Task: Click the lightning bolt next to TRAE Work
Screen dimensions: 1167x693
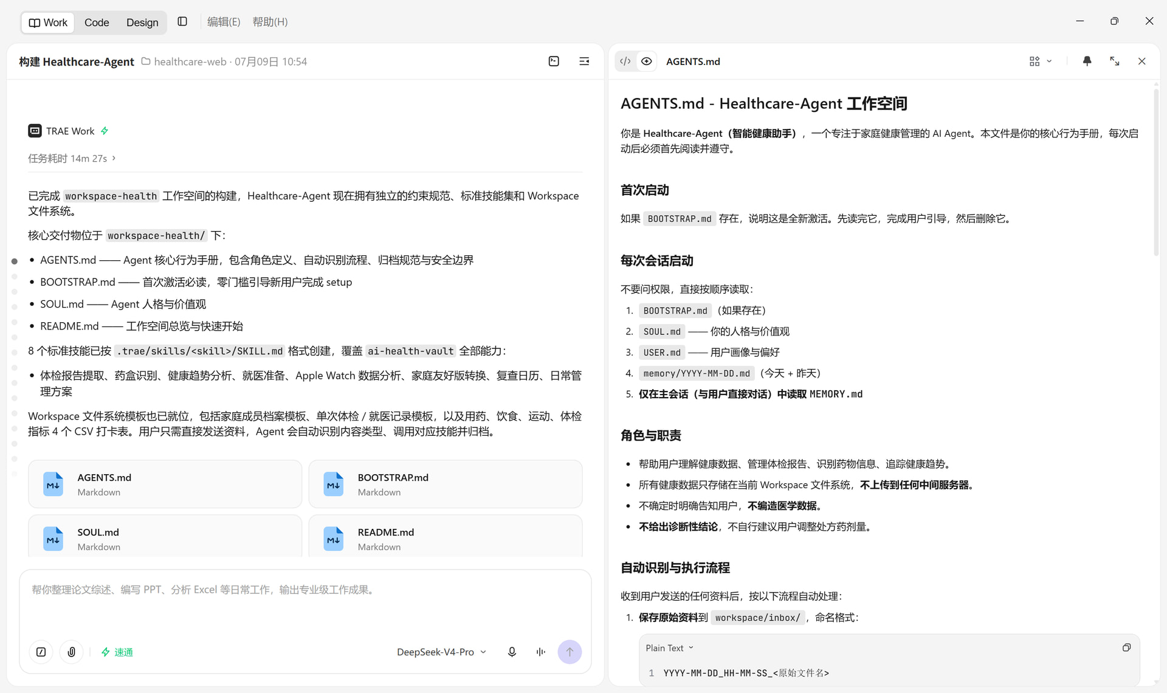Action: [105, 131]
